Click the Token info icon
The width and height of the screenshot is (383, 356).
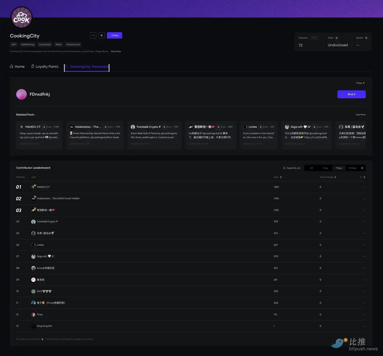click(337, 38)
